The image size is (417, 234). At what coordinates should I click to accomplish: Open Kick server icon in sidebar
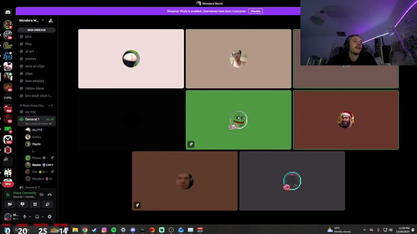(8, 129)
